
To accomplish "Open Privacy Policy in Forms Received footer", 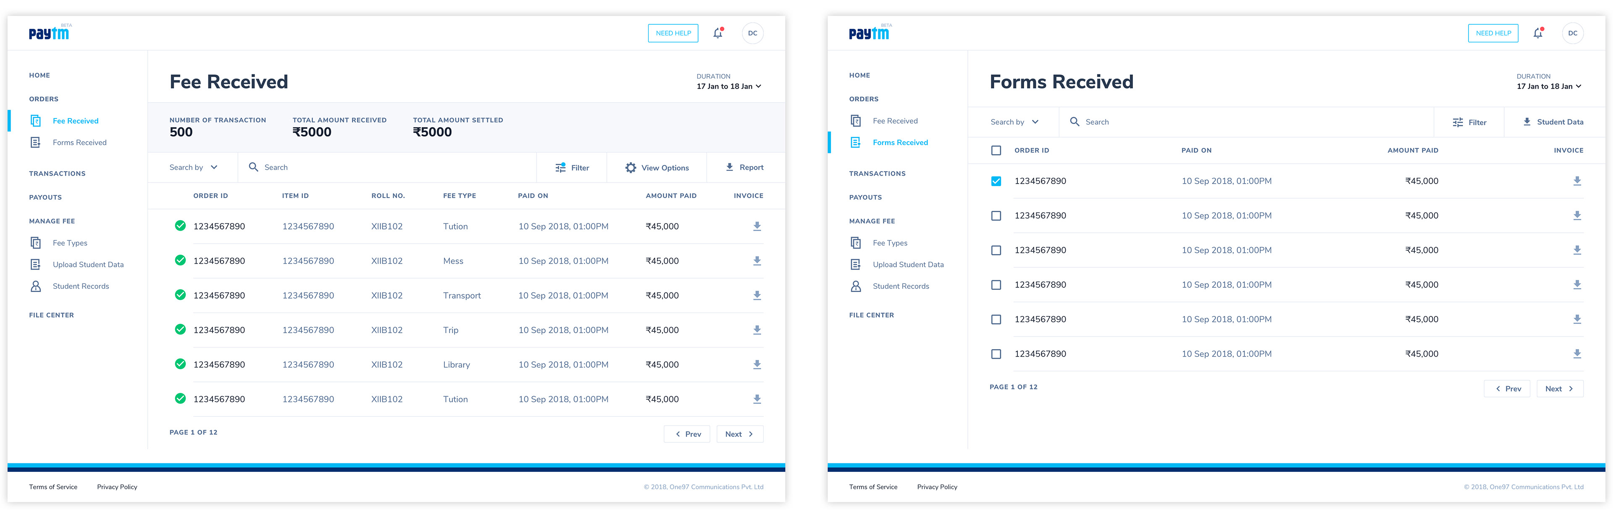I will tap(938, 486).
